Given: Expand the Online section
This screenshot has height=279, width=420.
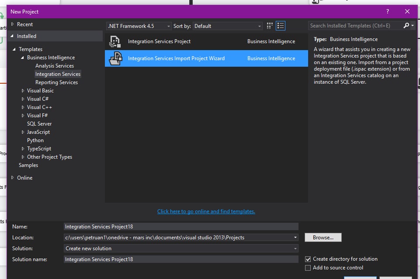Looking at the screenshot, I should [12, 177].
